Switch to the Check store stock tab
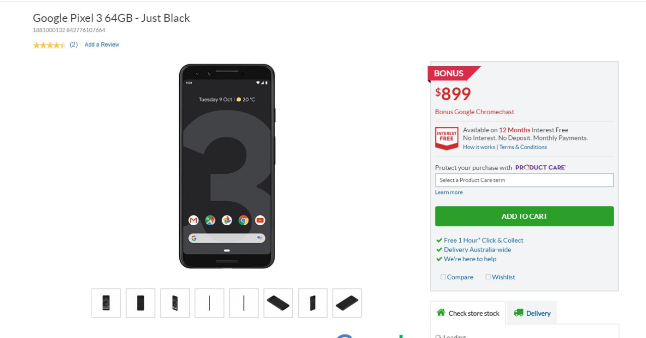 point(468,313)
